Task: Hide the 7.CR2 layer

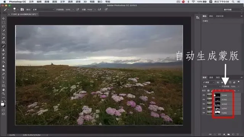Action: (204, 113)
